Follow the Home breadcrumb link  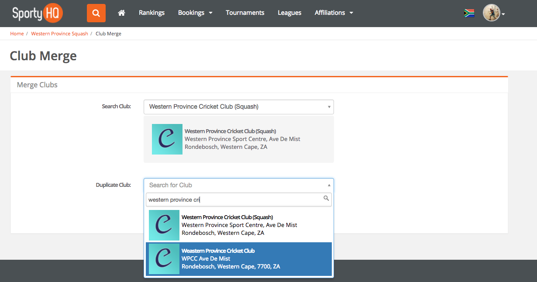[x=17, y=34]
